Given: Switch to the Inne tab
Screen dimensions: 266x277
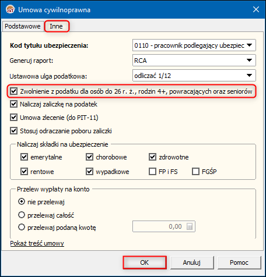Looking at the screenshot, I should coord(56,26).
